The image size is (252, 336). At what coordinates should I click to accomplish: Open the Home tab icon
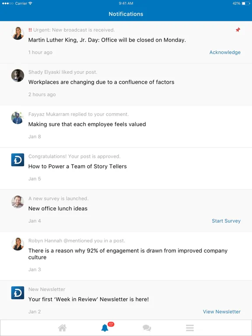[x=63, y=328]
